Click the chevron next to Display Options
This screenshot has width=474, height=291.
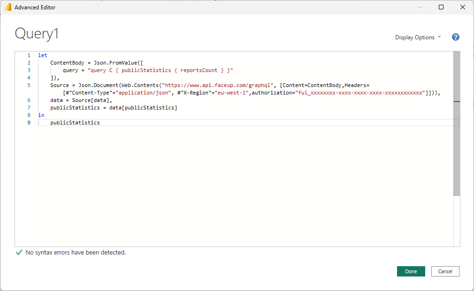439,37
